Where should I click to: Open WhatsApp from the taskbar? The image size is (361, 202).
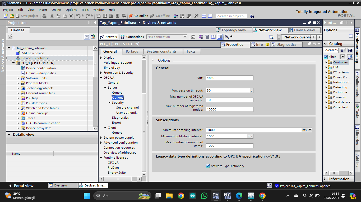pos(204,196)
